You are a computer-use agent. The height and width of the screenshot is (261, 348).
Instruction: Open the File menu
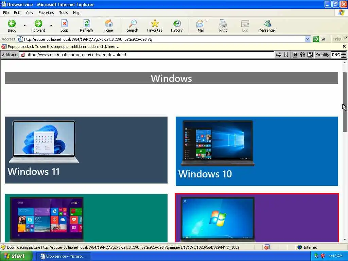(6, 13)
